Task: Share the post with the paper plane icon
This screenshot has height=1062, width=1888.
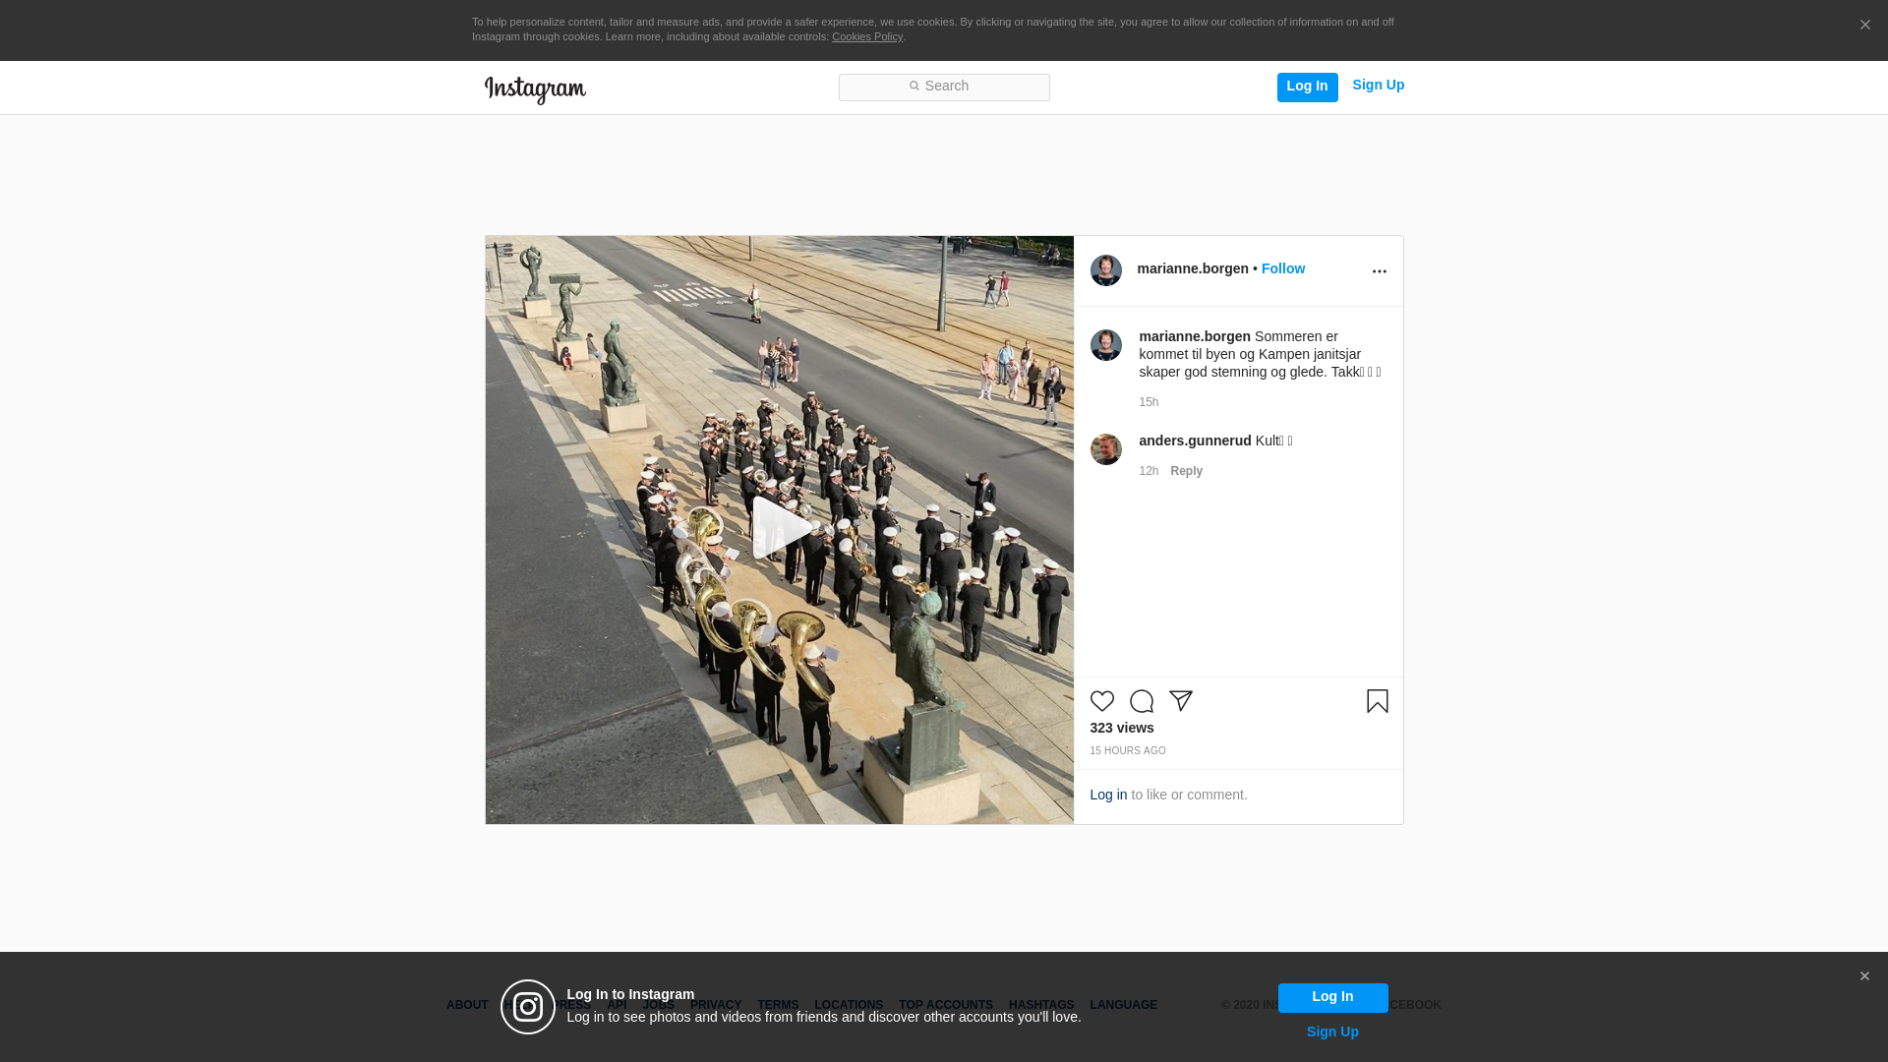Action: (x=1181, y=701)
